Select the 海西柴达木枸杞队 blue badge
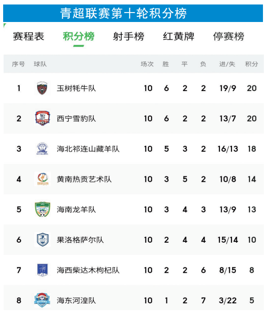 [x=43, y=270]
